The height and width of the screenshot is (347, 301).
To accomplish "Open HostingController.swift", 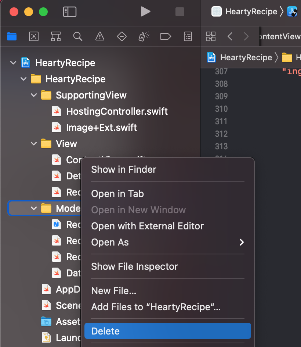I will pyautogui.click(x=117, y=111).
